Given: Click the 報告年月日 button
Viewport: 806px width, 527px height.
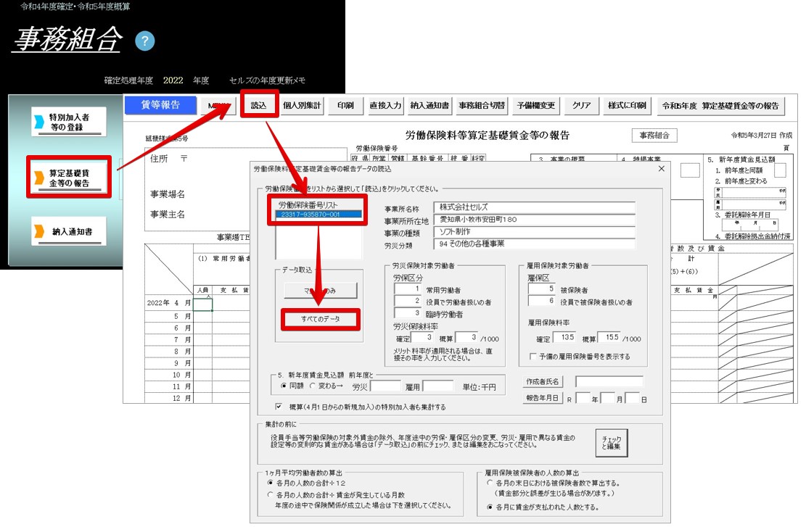Looking at the screenshot, I should pos(543,398).
